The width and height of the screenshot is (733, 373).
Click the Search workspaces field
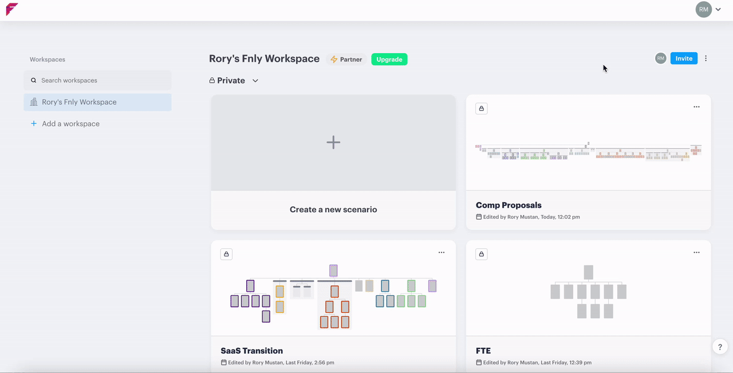[97, 81]
